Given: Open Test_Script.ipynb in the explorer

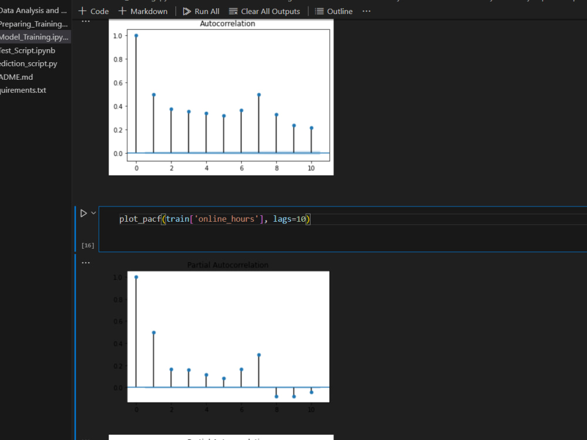Looking at the screenshot, I should [28, 50].
